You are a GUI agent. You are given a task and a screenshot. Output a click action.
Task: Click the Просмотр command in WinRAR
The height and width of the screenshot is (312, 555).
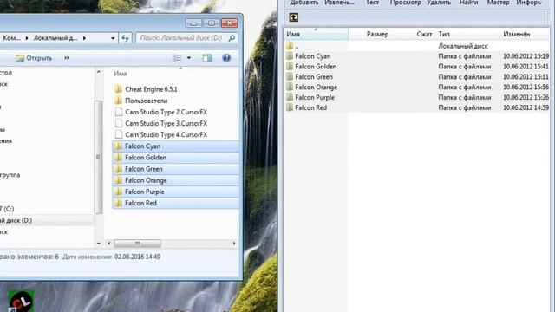click(x=405, y=3)
